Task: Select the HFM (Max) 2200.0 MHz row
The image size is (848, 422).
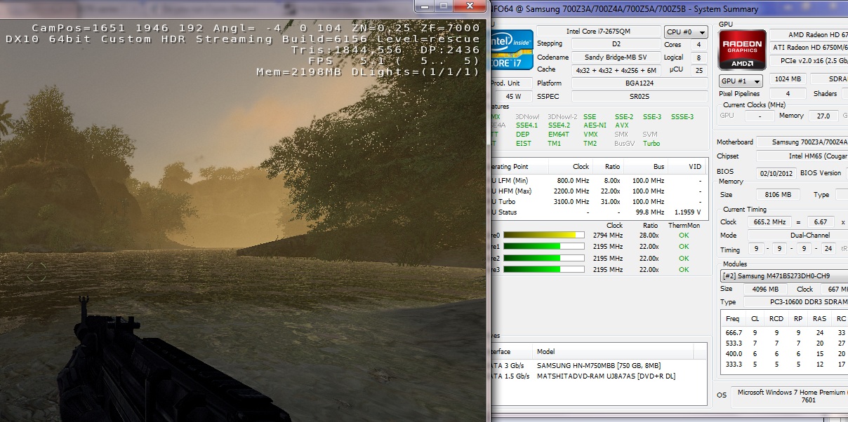Action: [x=597, y=191]
